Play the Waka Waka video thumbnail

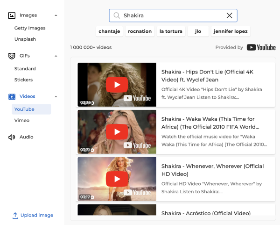point(117,132)
